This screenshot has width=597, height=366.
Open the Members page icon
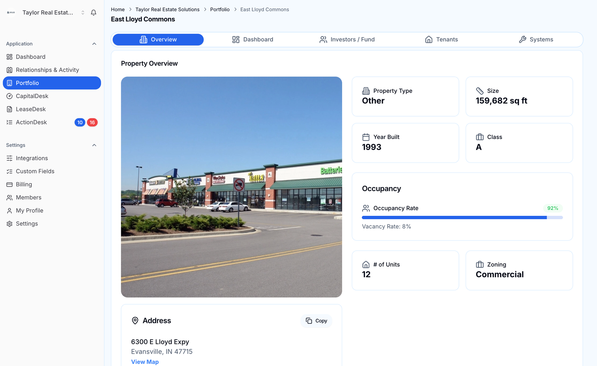click(10, 198)
